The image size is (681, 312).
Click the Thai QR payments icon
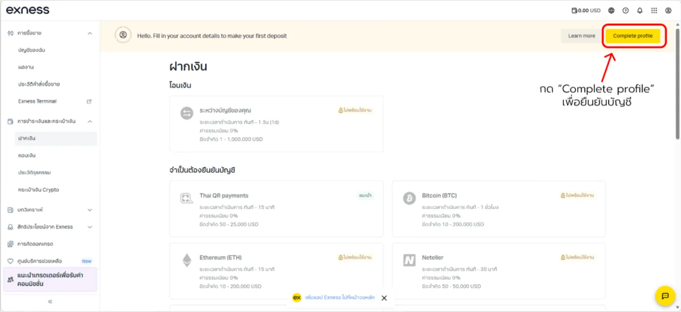186,199
